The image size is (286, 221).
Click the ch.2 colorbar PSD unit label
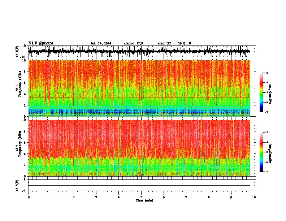coord(270,153)
